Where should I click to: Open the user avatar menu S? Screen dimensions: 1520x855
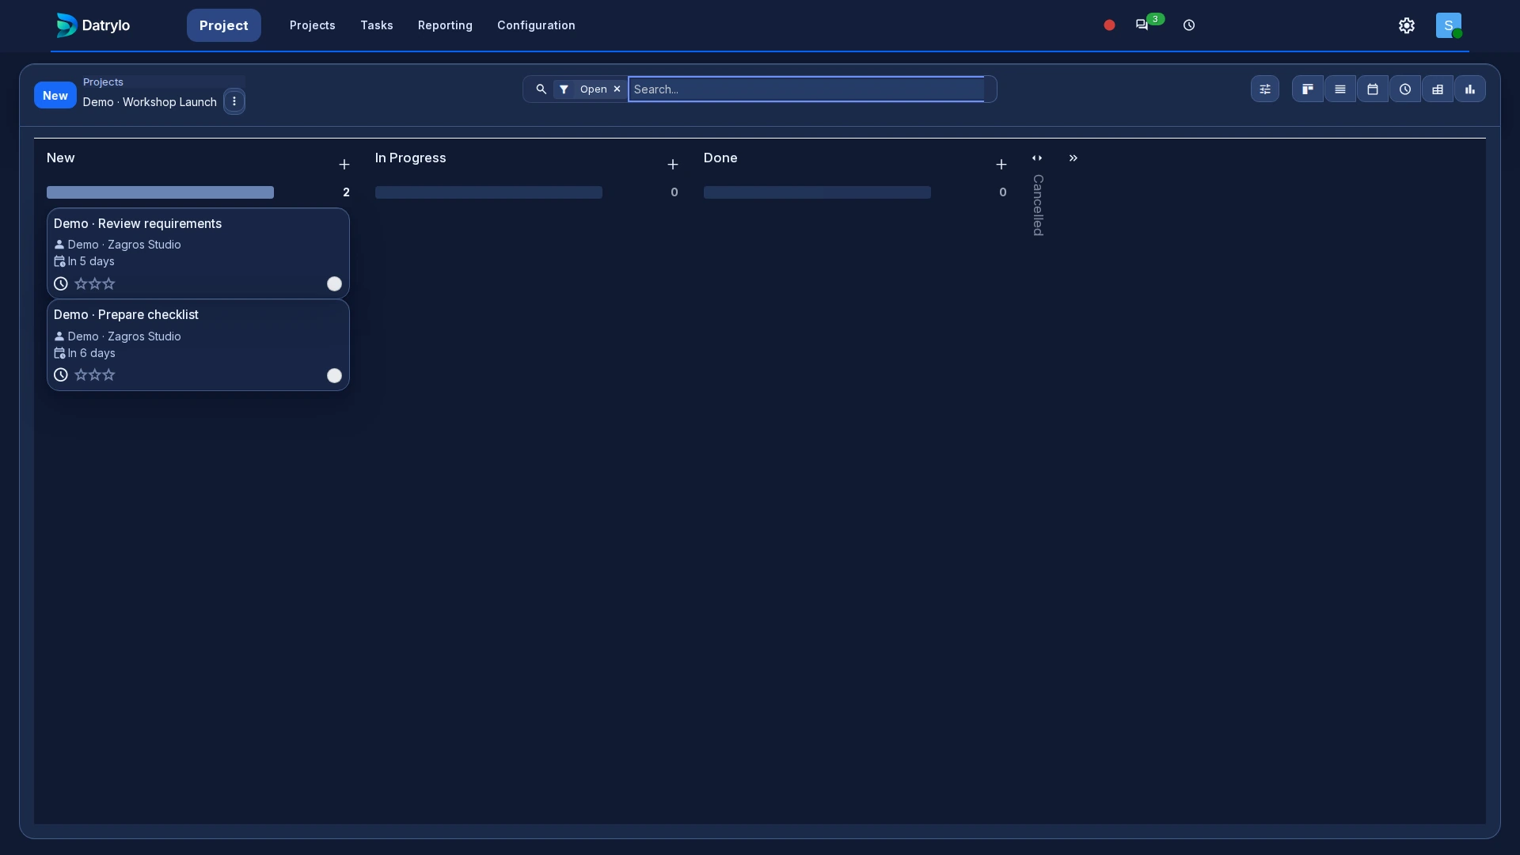(1449, 25)
